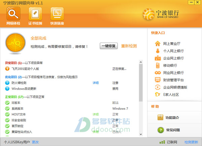Open 详细 link for HOST文件
The width and height of the screenshot is (202, 146).
point(96,114)
